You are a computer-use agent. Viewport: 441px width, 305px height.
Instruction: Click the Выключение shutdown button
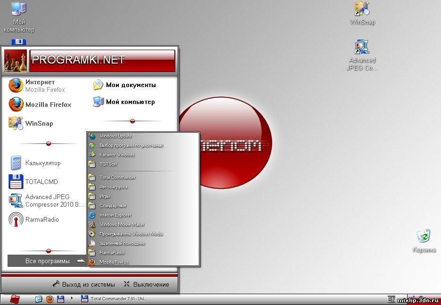tap(147, 284)
